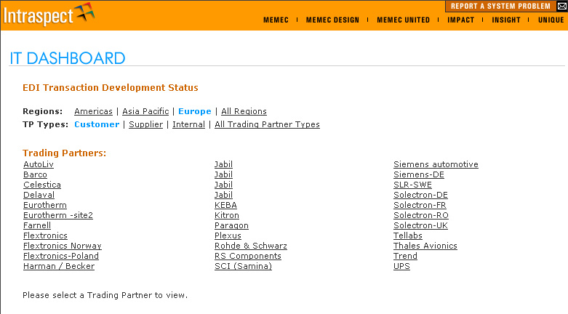This screenshot has width=568, height=314.
Task: View Solectron-RO trading partner
Action: point(421,215)
